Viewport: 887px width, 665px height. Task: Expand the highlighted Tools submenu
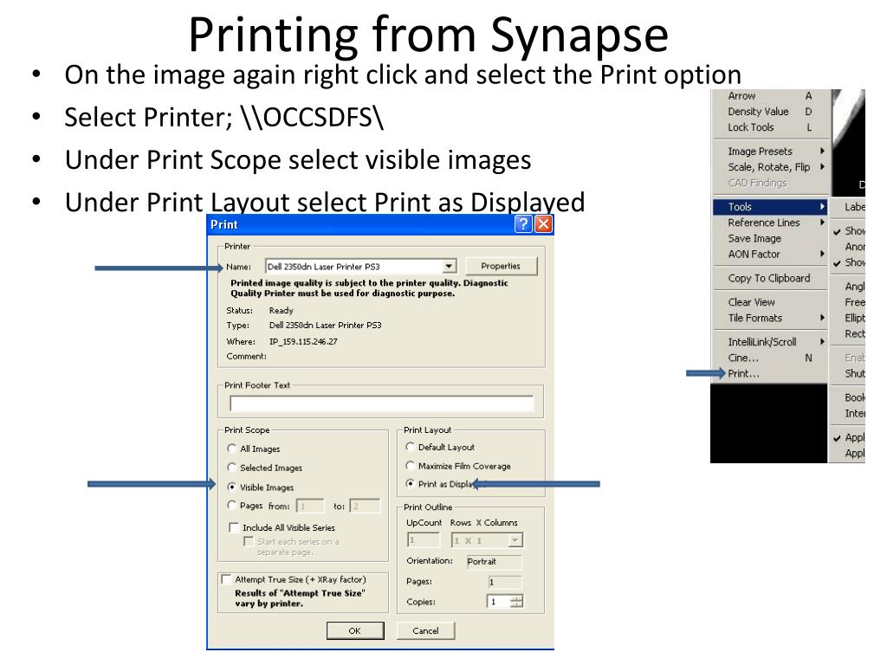coord(770,207)
